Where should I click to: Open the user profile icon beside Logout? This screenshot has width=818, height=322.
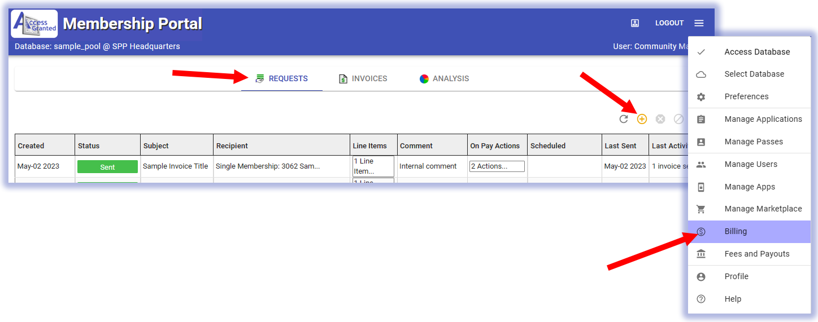(635, 23)
